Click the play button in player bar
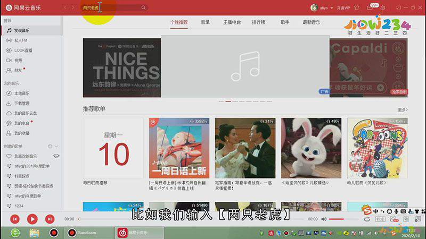 32,219
